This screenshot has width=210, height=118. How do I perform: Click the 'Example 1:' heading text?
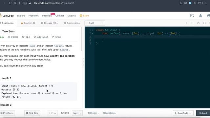[6, 78]
